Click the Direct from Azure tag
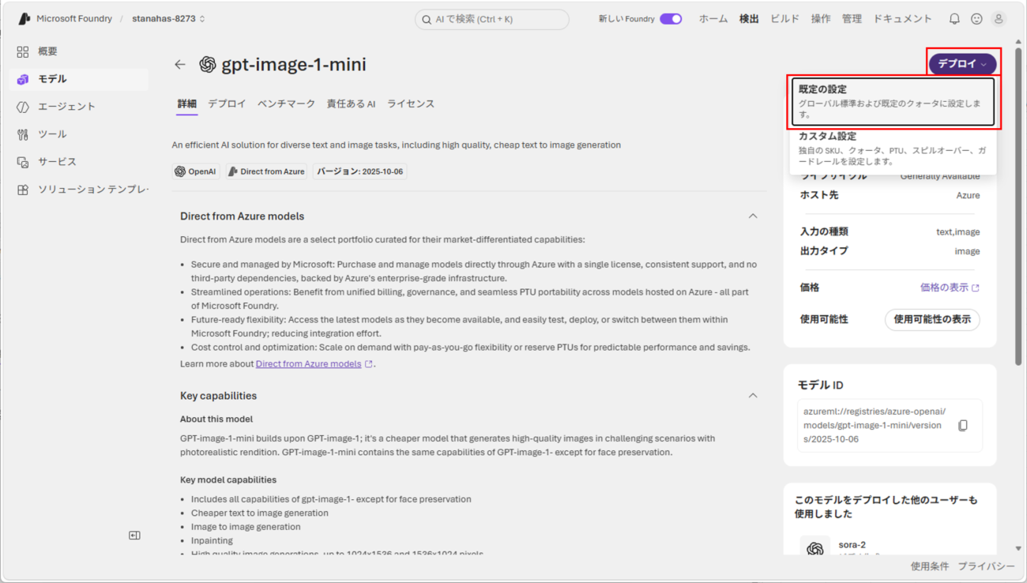This screenshot has width=1027, height=583. pyautogui.click(x=266, y=171)
